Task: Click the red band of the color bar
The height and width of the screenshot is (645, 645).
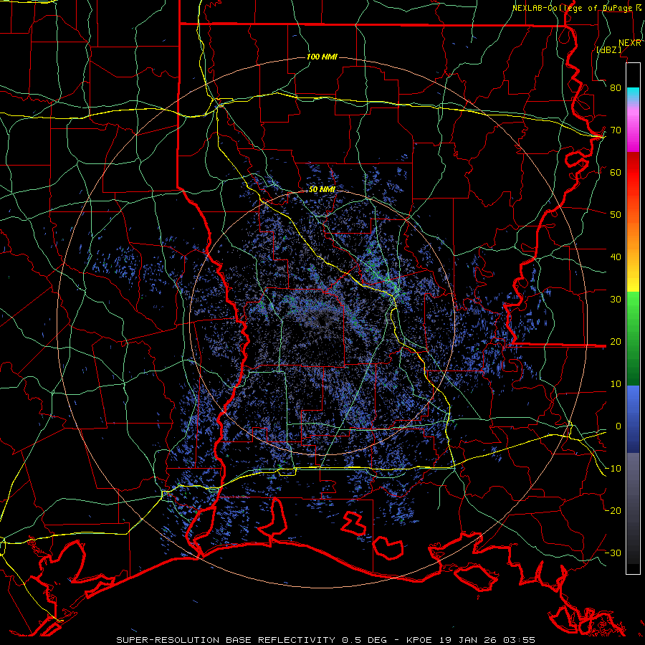Action: click(633, 173)
